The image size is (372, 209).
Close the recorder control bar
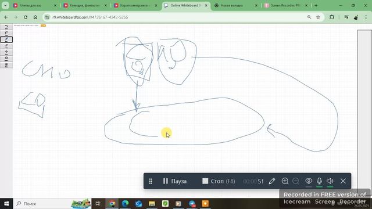(x=343, y=181)
